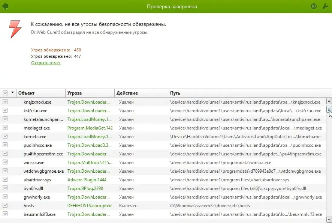
Task: Click Trojan.LoadMoney threat in kometa.exe row
Action: (x=89, y=137)
